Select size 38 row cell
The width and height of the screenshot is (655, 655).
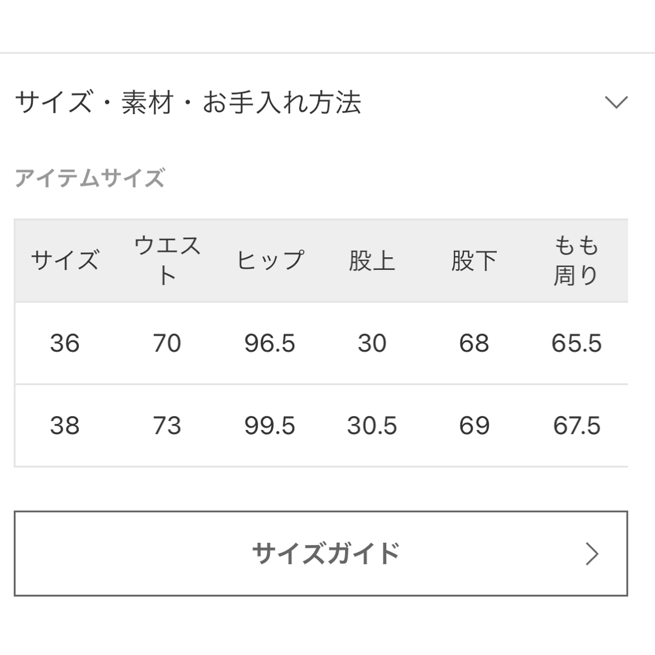(65, 426)
